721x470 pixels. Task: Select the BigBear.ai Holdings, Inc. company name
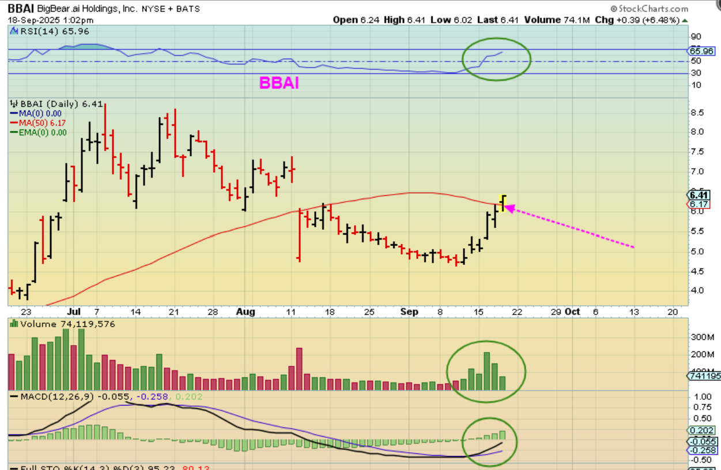[x=87, y=9]
